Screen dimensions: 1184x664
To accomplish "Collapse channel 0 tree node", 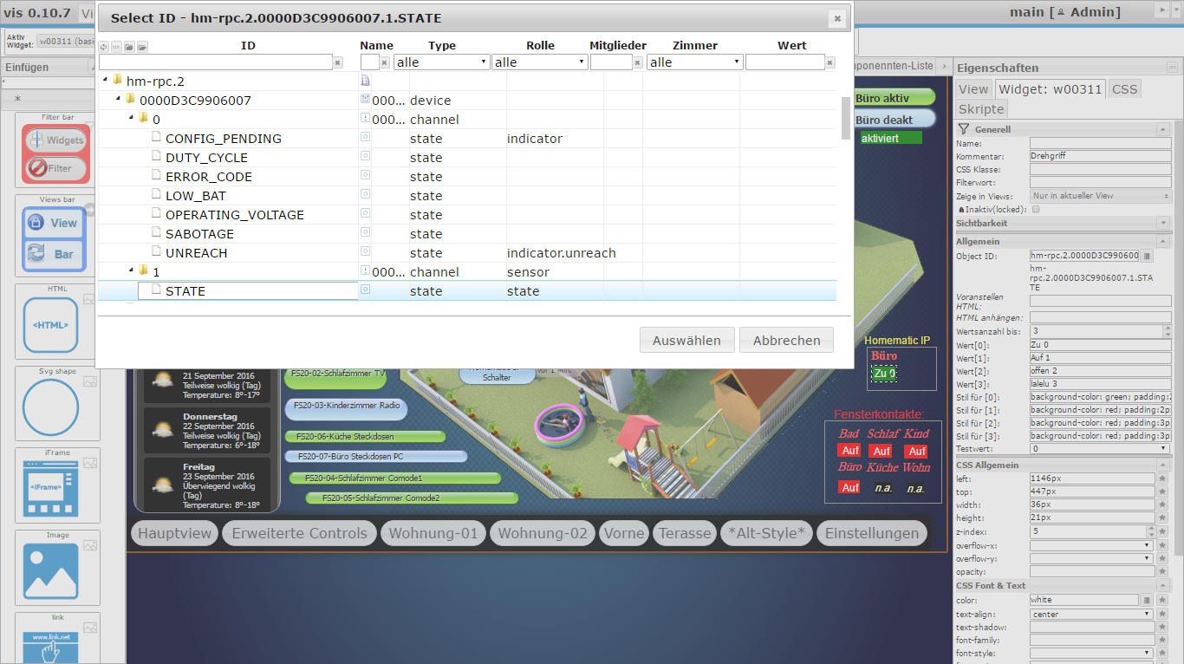I will tap(131, 118).
